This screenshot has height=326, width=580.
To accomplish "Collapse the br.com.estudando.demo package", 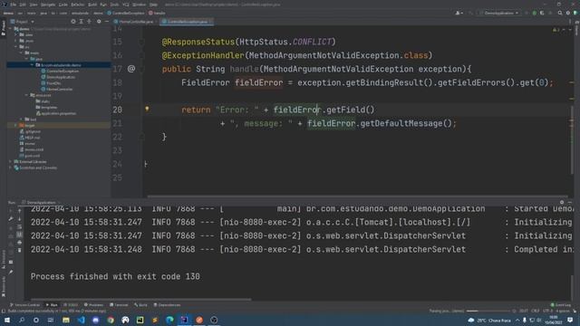I will (32, 65).
